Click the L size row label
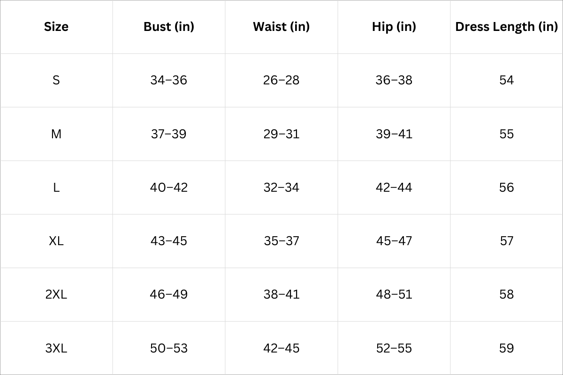This screenshot has height=375, width=563. click(x=56, y=187)
